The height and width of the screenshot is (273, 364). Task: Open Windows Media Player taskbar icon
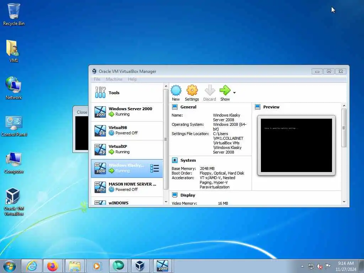click(97, 266)
